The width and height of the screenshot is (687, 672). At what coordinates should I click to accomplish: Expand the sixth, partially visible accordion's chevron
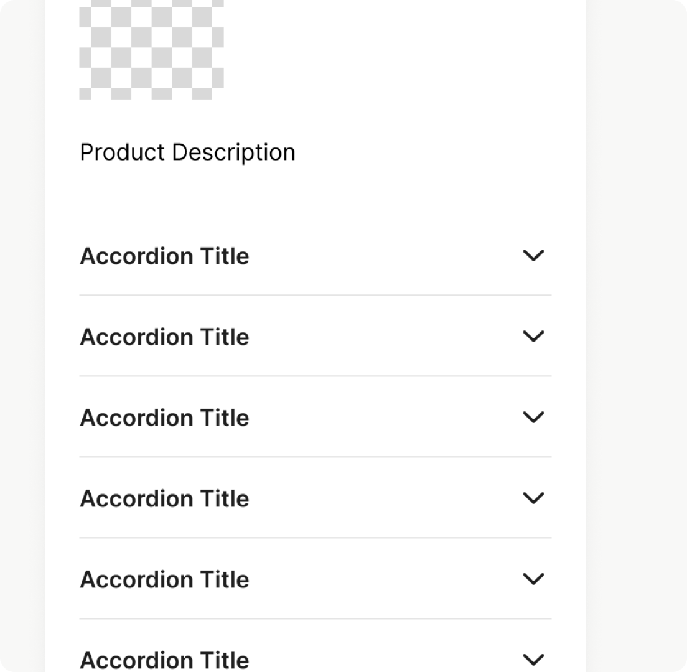(x=533, y=660)
